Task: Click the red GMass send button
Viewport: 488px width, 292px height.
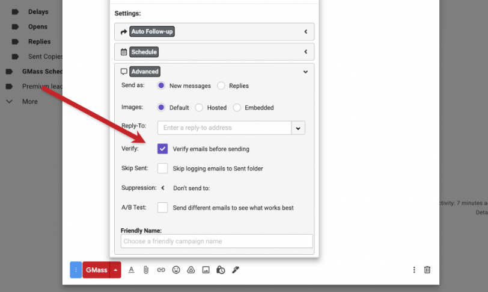Action: (97, 270)
